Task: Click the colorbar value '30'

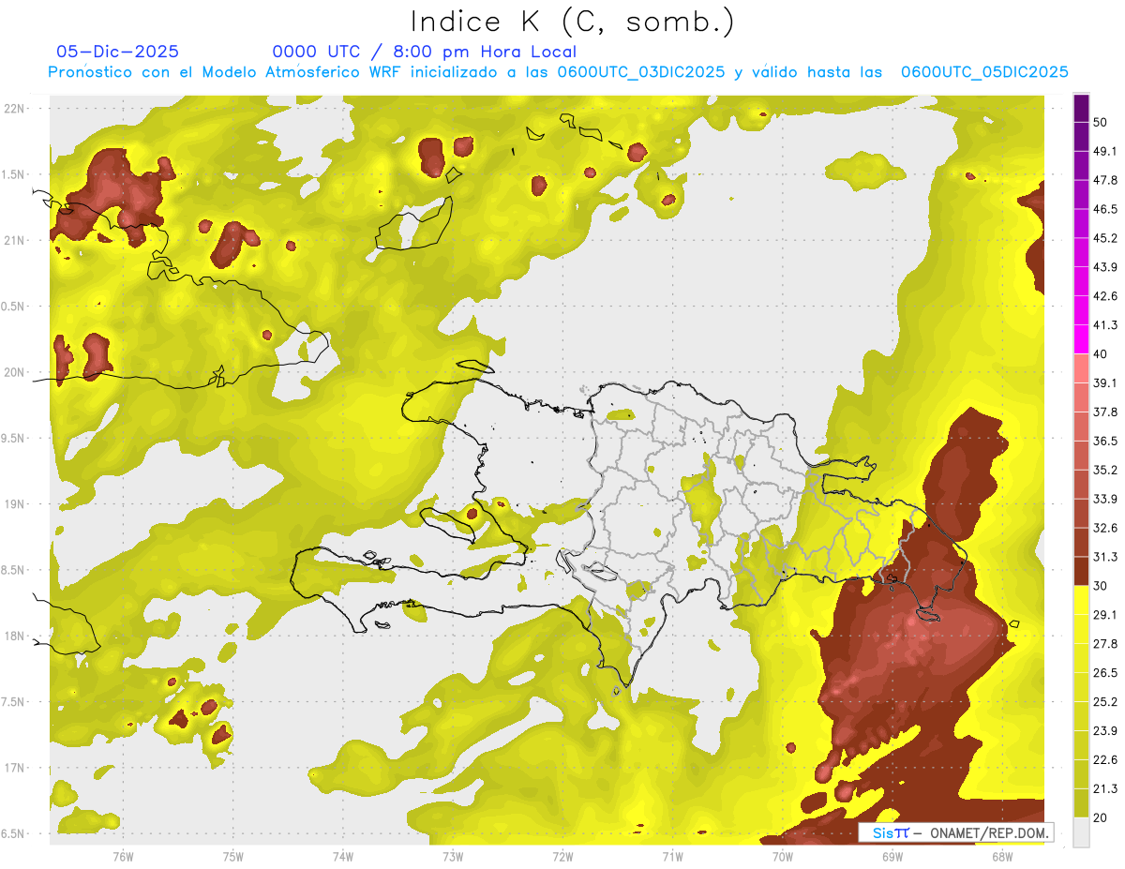Action: tap(1102, 586)
